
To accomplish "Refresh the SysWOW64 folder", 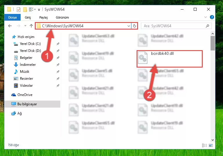I will pos(134,26).
